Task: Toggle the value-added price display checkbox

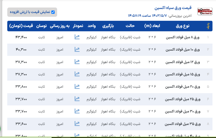Action: coord(53,12)
